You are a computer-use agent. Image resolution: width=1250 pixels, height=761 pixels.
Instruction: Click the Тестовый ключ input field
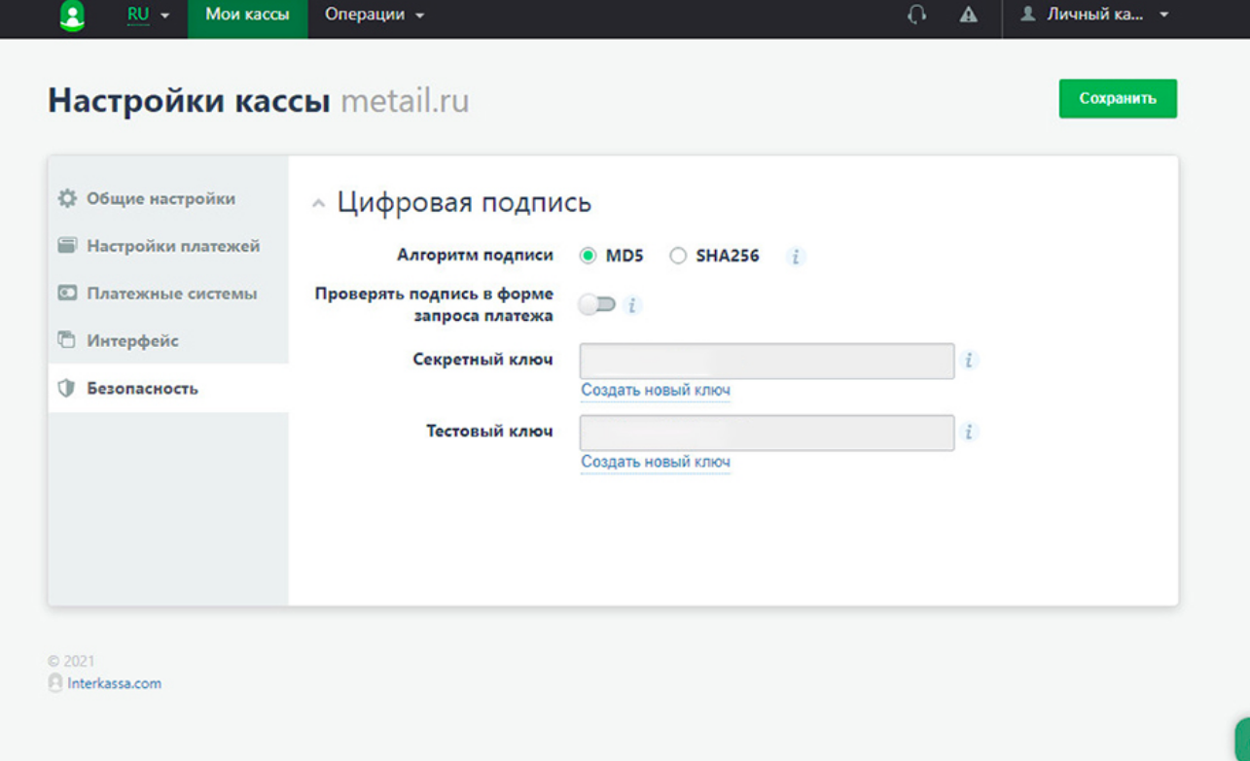(x=767, y=432)
